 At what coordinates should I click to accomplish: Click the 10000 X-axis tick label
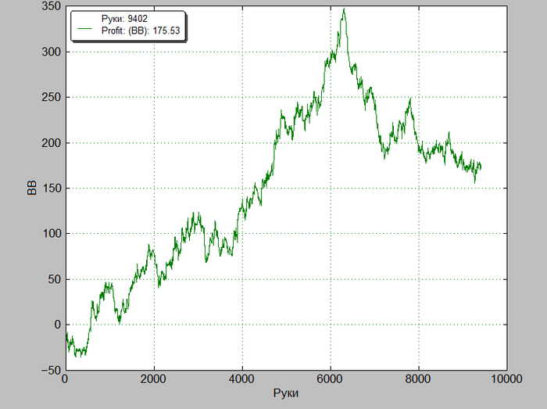point(506,379)
